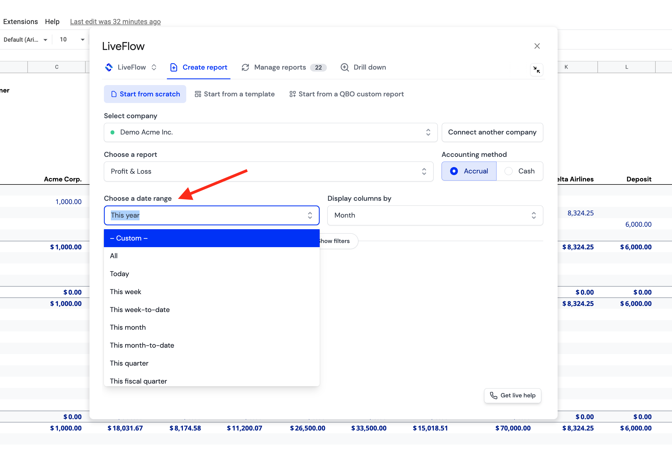Click the Manage reports count badge 22

point(318,68)
